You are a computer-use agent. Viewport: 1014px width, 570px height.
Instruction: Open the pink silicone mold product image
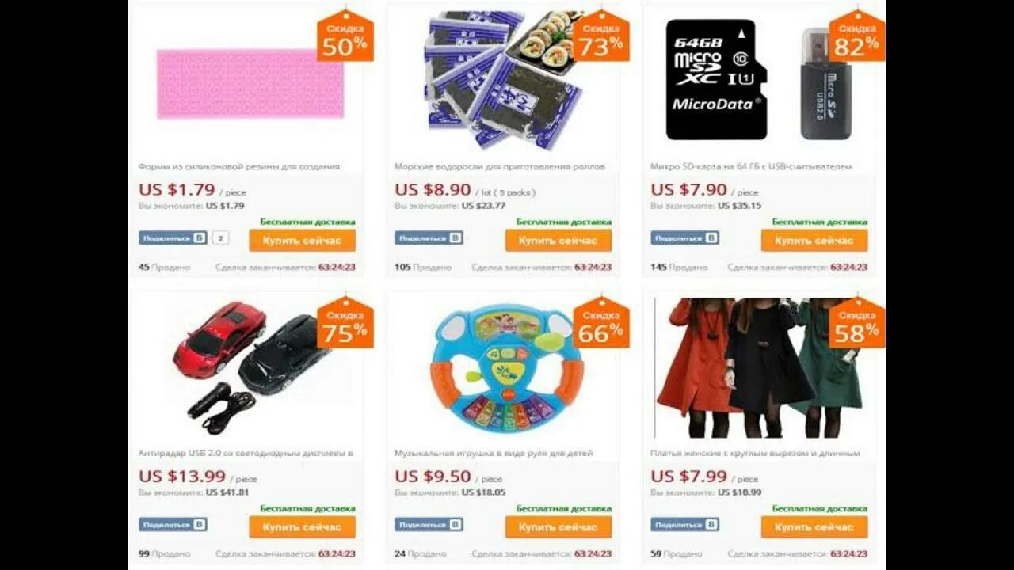pyautogui.click(x=250, y=84)
